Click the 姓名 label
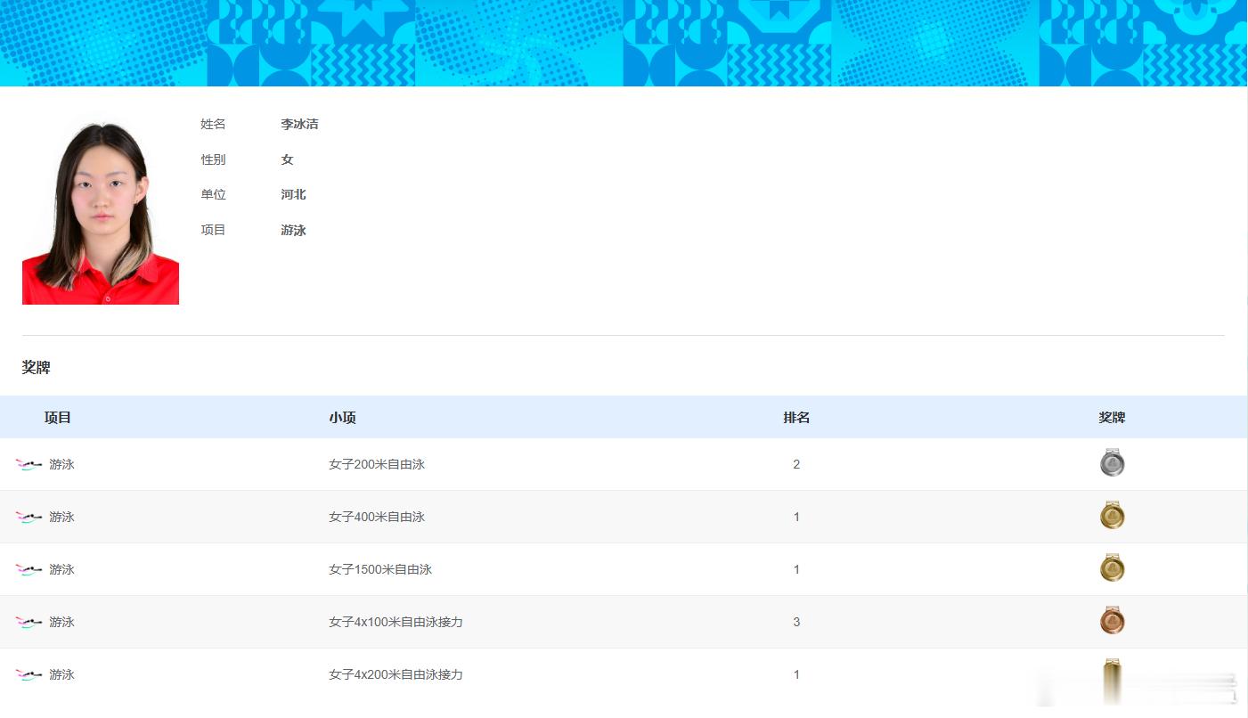1248x718 pixels. [x=213, y=124]
